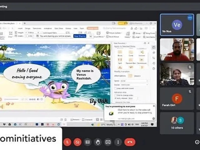
Task: Select Priya Pillai video tile
Action: (x=177, y=74)
